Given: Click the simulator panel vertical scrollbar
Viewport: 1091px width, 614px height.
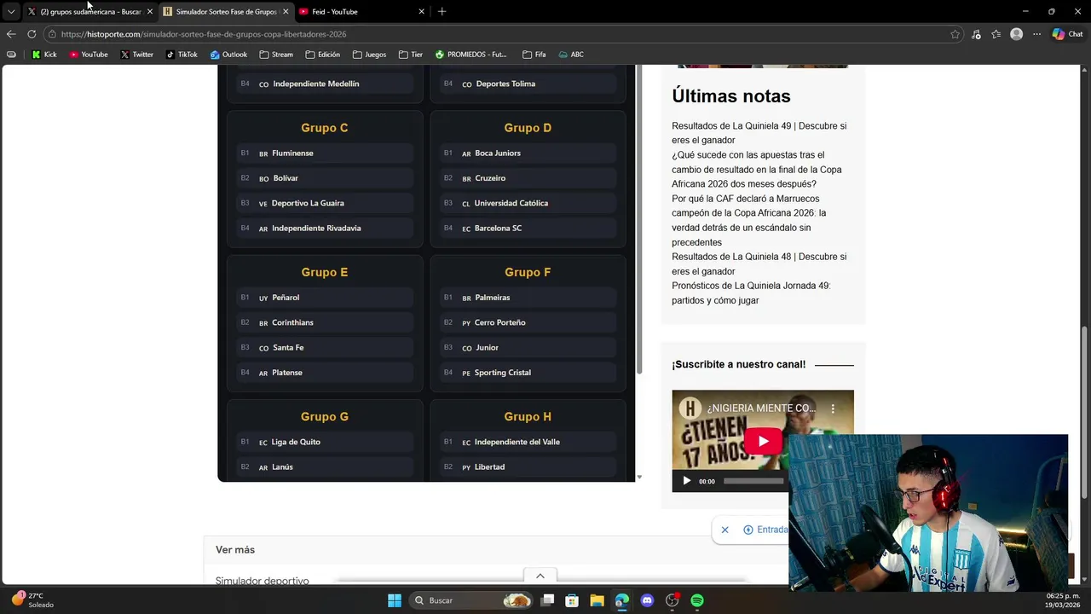Looking at the screenshot, I should (x=639, y=219).
